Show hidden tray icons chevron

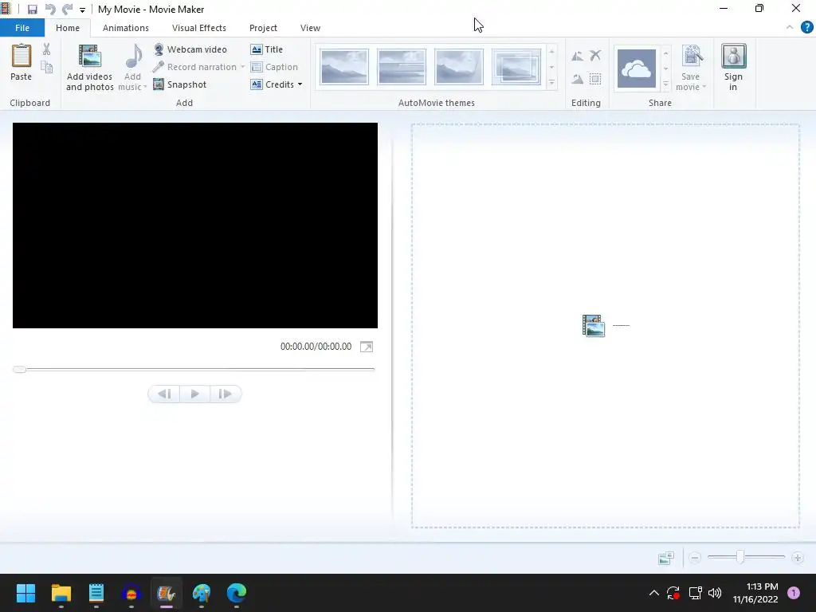[x=654, y=593]
